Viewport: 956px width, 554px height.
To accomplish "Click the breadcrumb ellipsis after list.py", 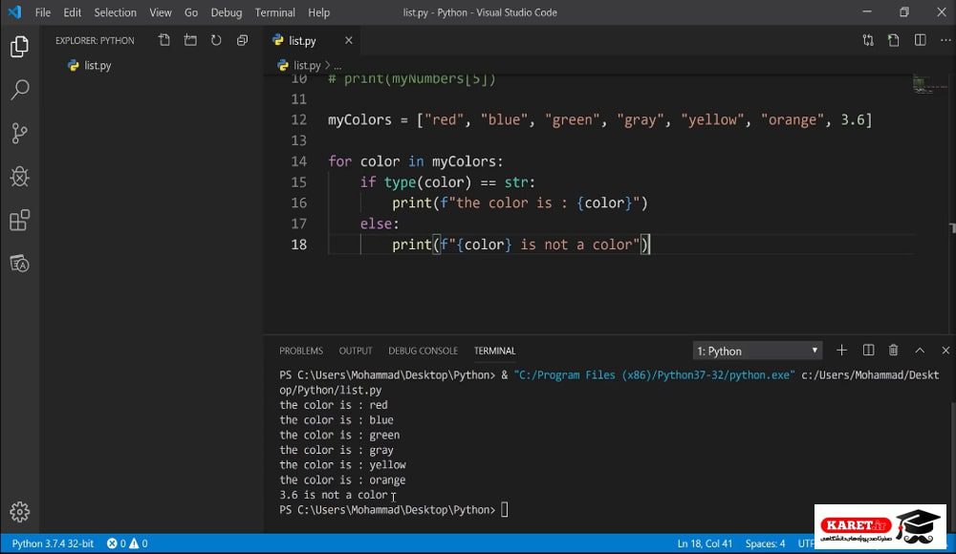I will 337,65.
